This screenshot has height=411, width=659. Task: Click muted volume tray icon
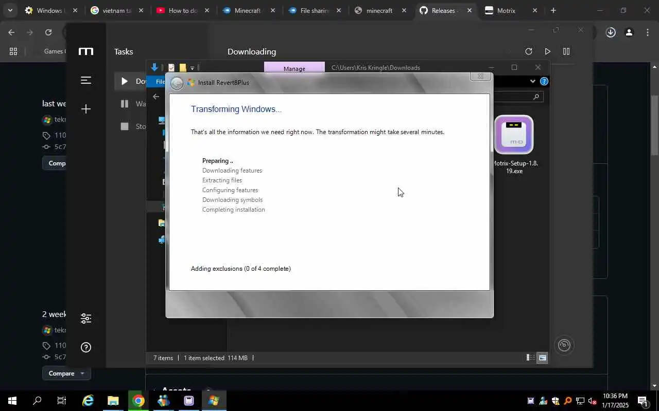click(x=592, y=401)
